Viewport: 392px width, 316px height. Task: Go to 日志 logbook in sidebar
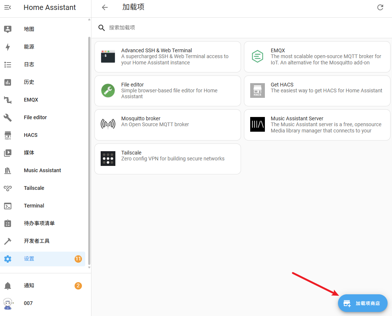29,64
